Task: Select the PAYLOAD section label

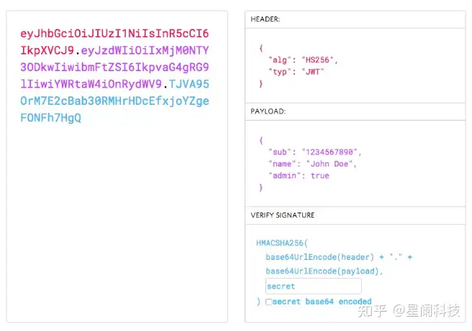Action: [268, 111]
